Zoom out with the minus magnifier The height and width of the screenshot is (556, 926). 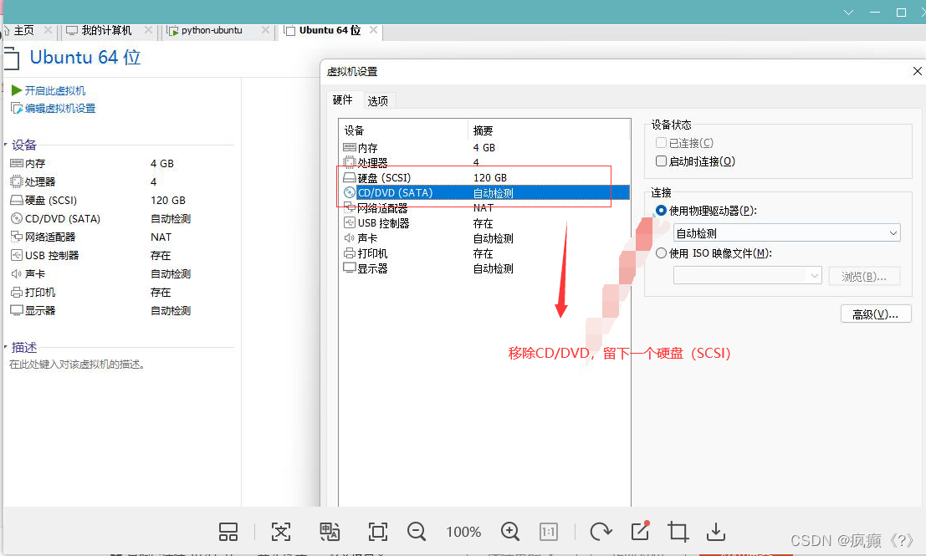417,532
